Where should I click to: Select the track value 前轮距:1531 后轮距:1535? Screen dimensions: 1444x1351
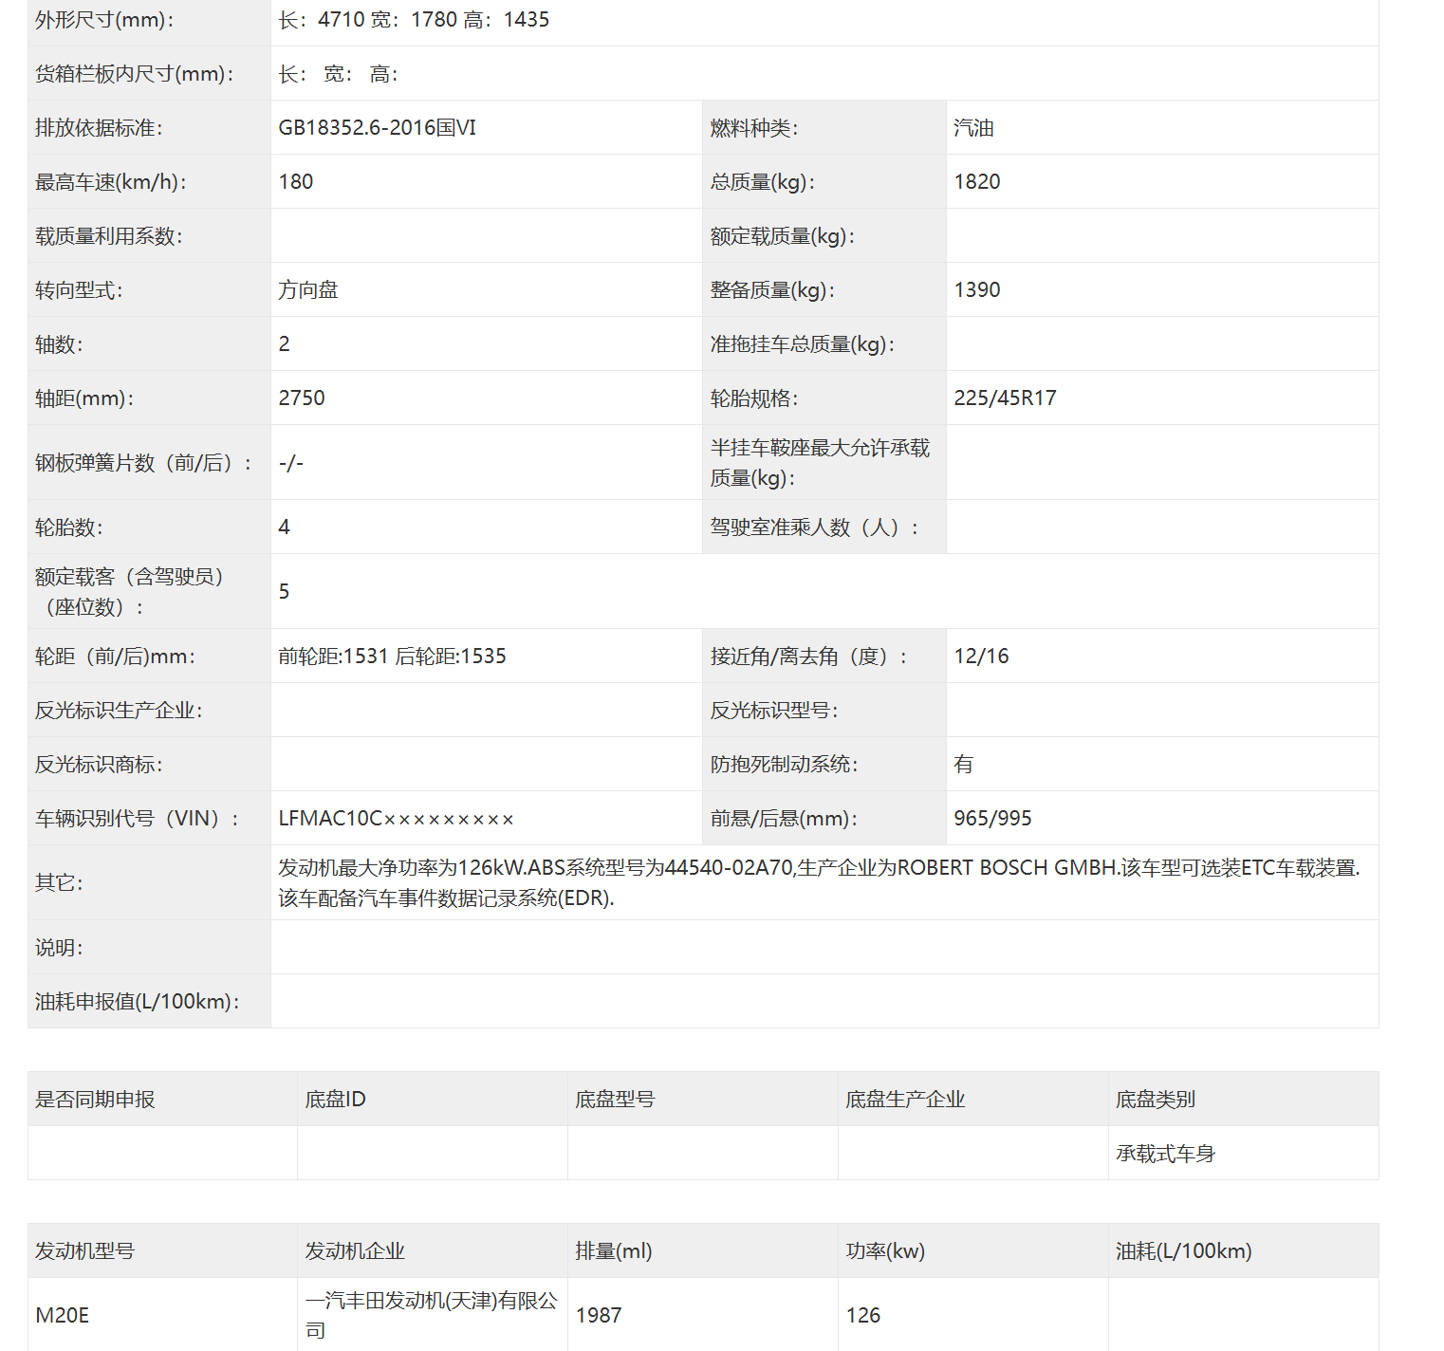coord(392,656)
